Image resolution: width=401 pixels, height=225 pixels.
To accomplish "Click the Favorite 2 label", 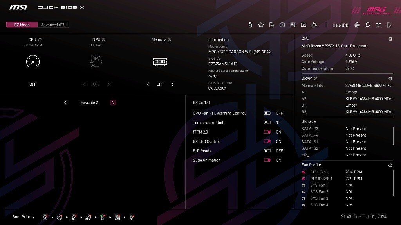I will click(89, 102).
